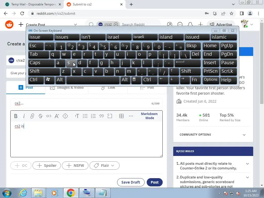This screenshot has width=264, height=198.
Task: Share this page icon in address bar
Action: [x=223, y=13]
